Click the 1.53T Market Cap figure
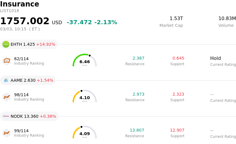This screenshot has height=144, width=236. pos(176,19)
